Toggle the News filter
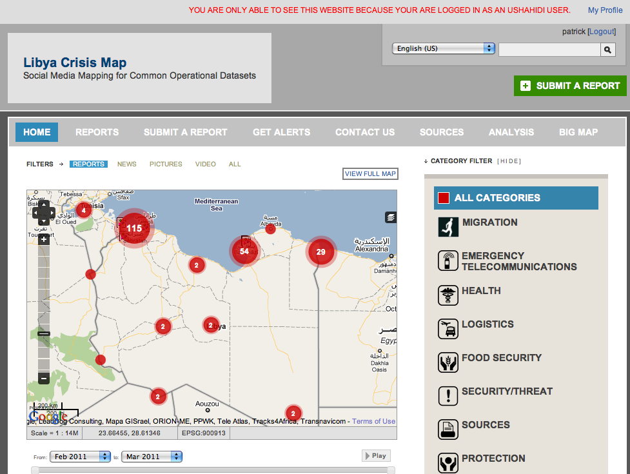 pyautogui.click(x=126, y=164)
